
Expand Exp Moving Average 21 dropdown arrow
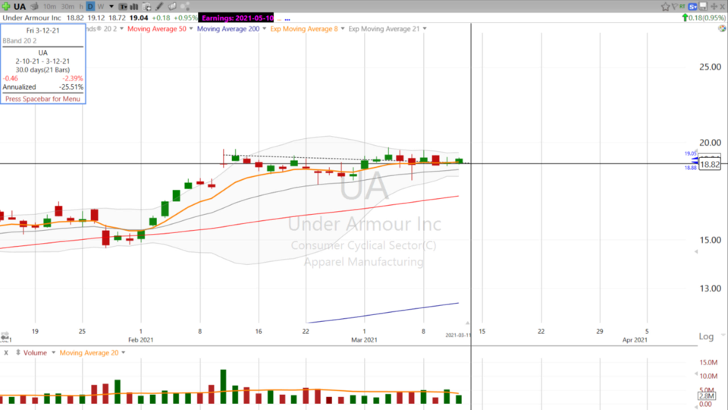pos(425,29)
